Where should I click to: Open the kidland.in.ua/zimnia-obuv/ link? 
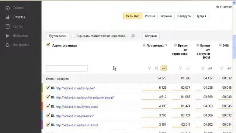pyautogui.click(x=77, y=107)
